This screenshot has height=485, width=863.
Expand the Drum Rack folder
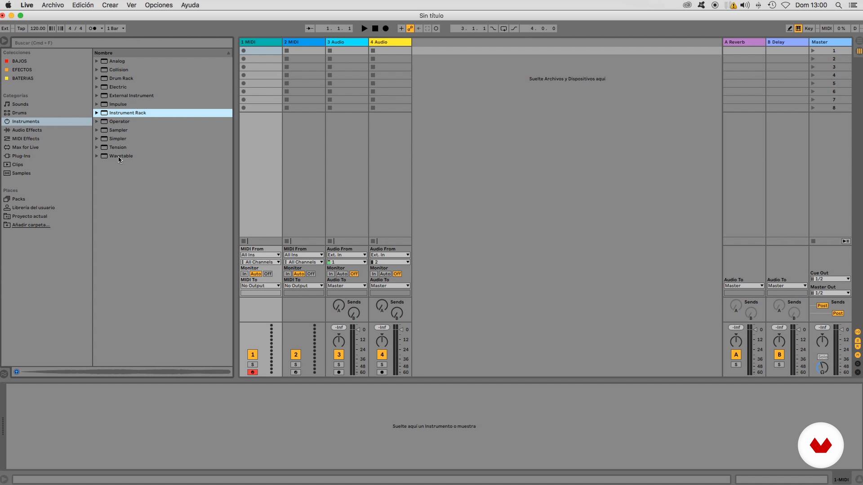97,78
